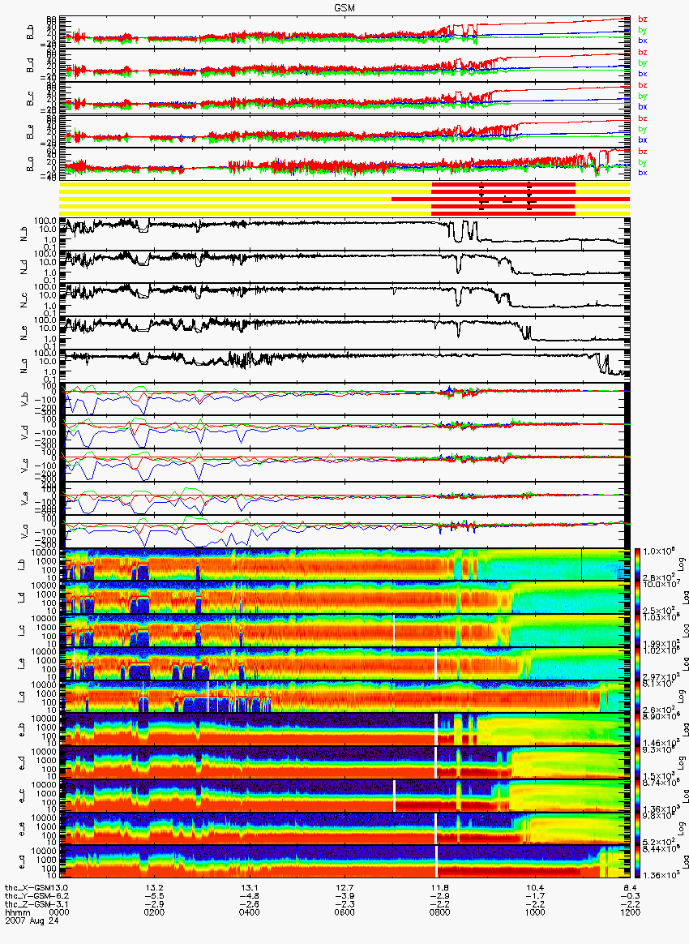Screen dimensions: 689x944
Task: Select the e_a electron spectrogram label
Action: 21,861
